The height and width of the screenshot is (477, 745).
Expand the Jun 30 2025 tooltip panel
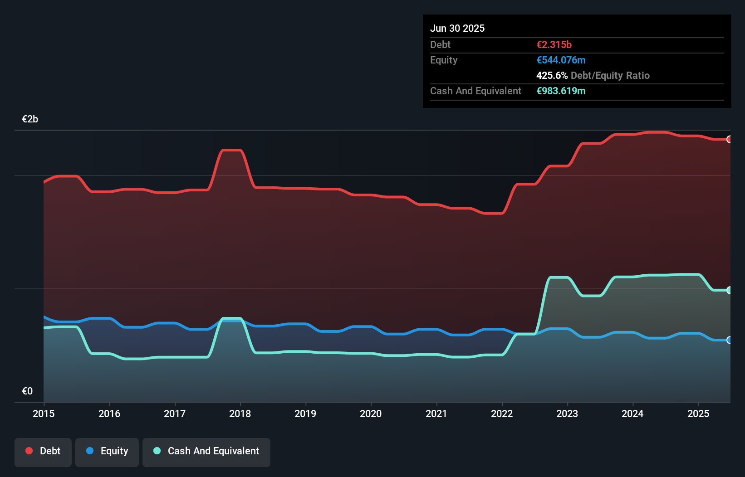(457, 28)
